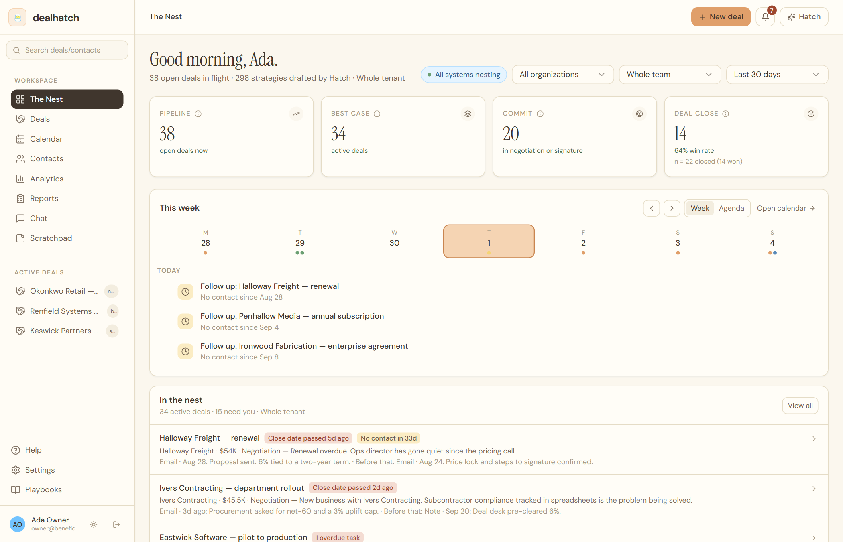Click clock icon for Halloway Freight follow-up
Screen dimensions: 843x542
(x=185, y=292)
